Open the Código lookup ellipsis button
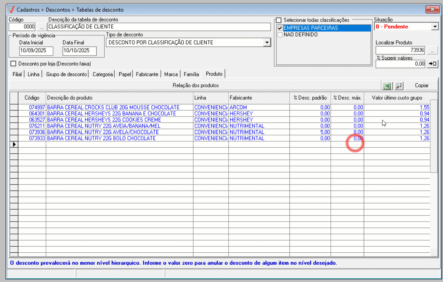Screen dimensions: 443x282 tap(41, 27)
